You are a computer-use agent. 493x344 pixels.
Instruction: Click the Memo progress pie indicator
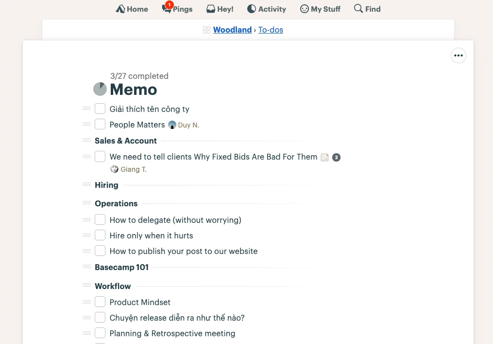click(100, 89)
